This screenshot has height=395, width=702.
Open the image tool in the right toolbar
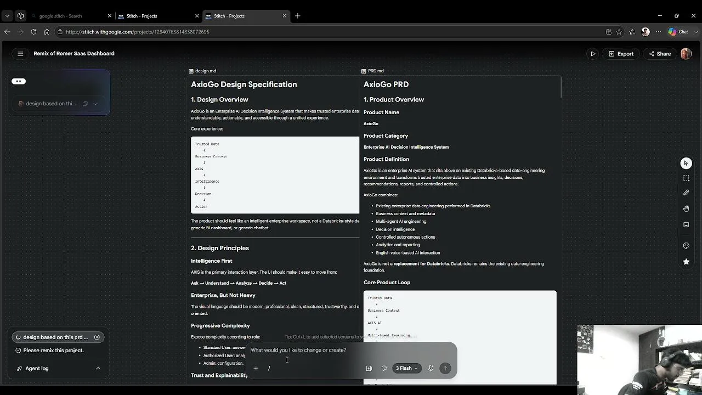[686, 224]
